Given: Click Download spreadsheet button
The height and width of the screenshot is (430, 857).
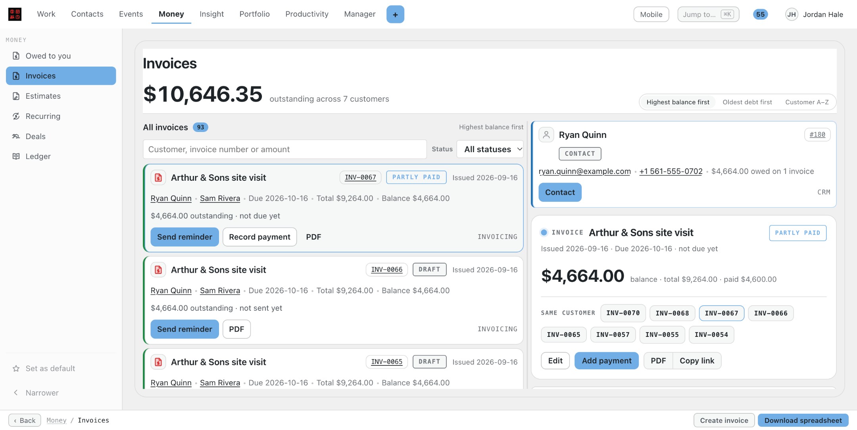Looking at the screenshot, I should click(x=803, y=420).
